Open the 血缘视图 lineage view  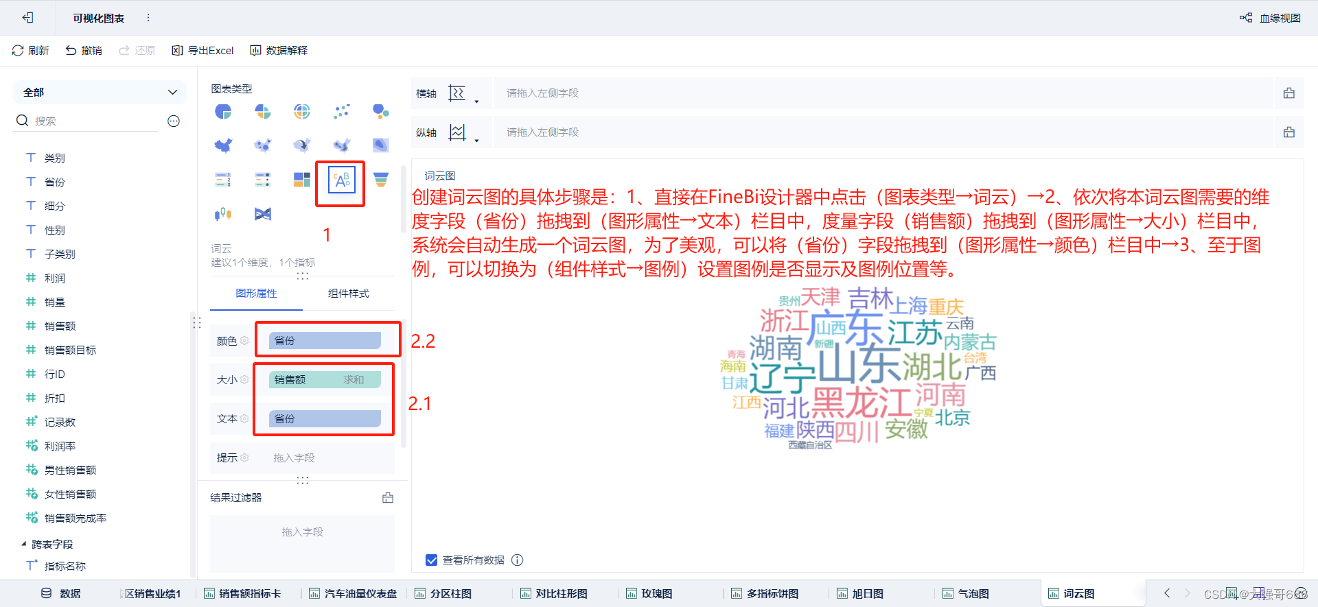(x=1270, y=18)
